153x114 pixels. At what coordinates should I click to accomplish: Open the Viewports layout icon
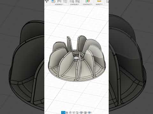coord(90,113)
